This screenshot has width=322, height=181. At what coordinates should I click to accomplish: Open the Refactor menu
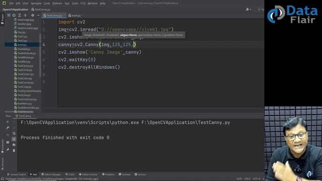57,4
